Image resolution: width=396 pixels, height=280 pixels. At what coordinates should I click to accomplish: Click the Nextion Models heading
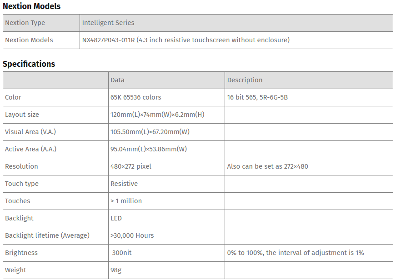pyautogui.click(x=32, y=6)
